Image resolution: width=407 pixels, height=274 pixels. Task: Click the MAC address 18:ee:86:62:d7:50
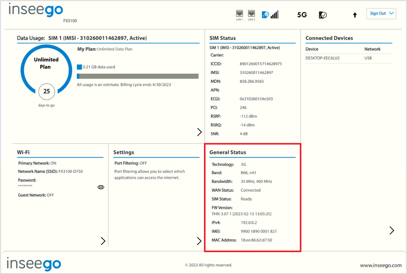(256, 240)
